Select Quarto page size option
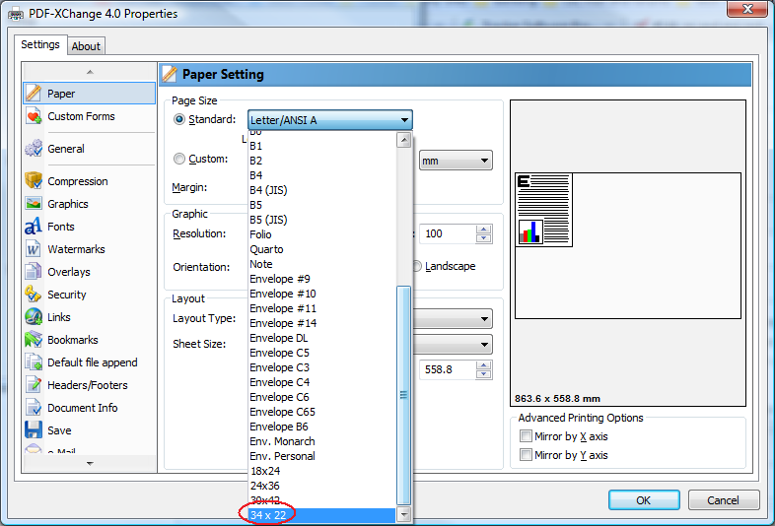 point(321,249)
